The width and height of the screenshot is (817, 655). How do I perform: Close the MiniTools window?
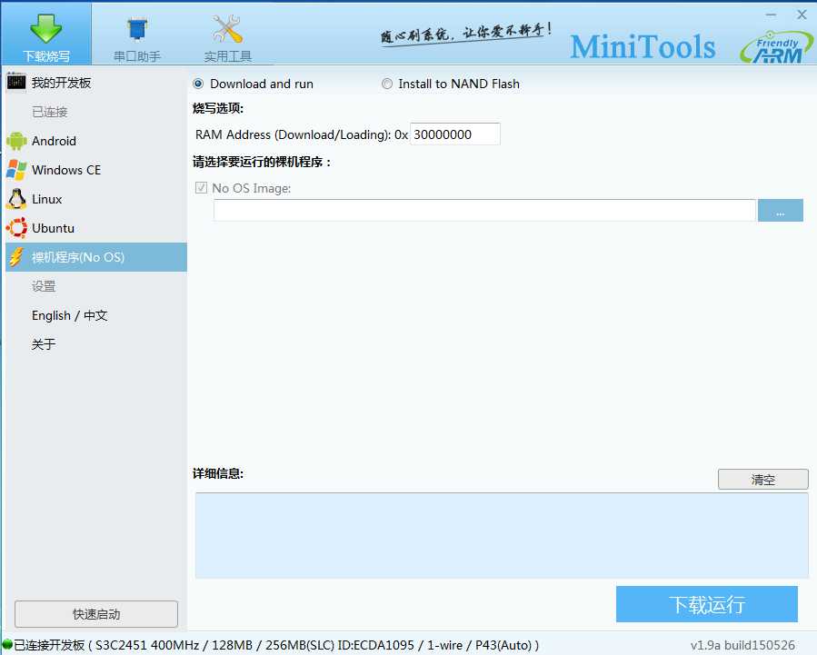[802, 15]
